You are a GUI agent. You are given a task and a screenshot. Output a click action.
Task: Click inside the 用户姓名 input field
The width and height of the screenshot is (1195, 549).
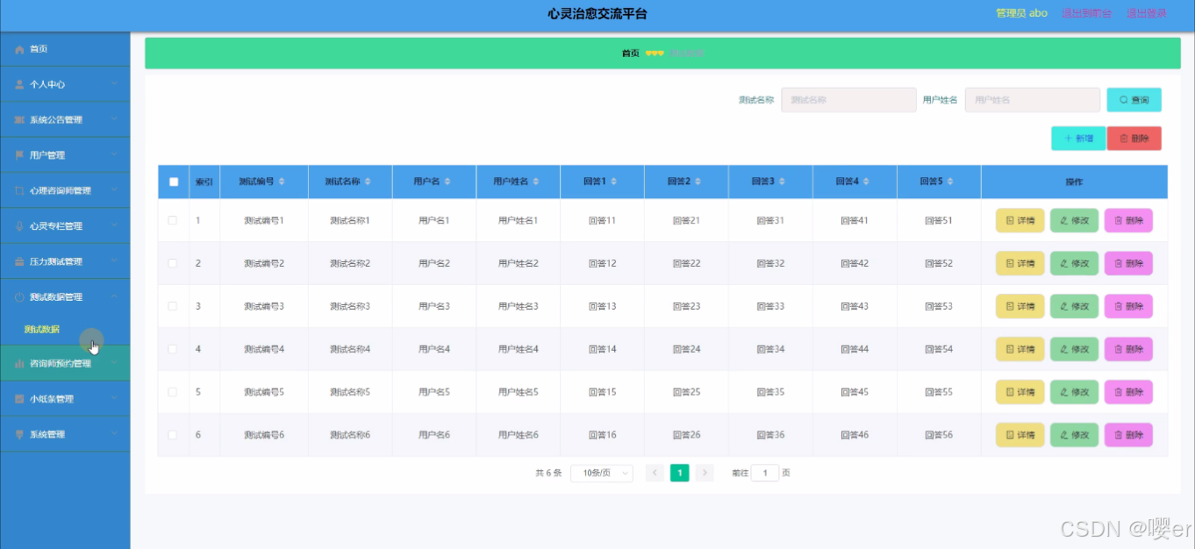(x=1033, y=99)
